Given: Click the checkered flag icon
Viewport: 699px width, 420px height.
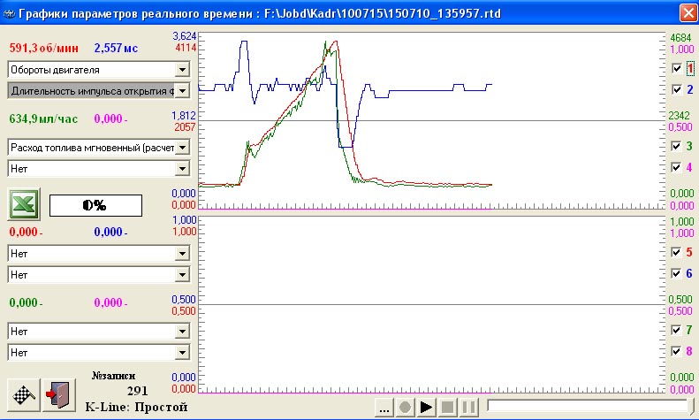Looking at the screenshot, I should [x=23, y=393].
